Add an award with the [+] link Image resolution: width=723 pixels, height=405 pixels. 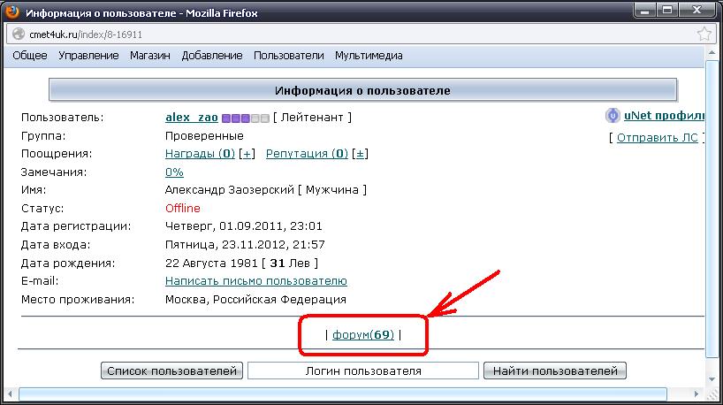click(247, 154)
